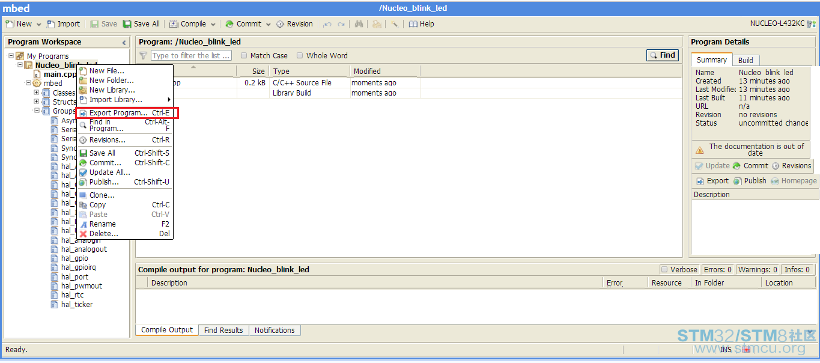
Task: Click the NUCLEO-L432KC target platform selector
Action: (782, 24)
